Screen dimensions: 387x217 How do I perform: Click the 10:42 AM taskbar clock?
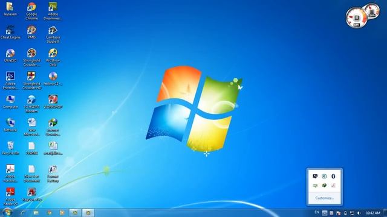coord(373,213)
